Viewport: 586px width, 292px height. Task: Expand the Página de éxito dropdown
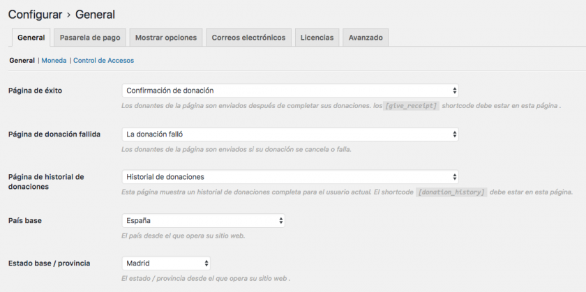point(290,91)
